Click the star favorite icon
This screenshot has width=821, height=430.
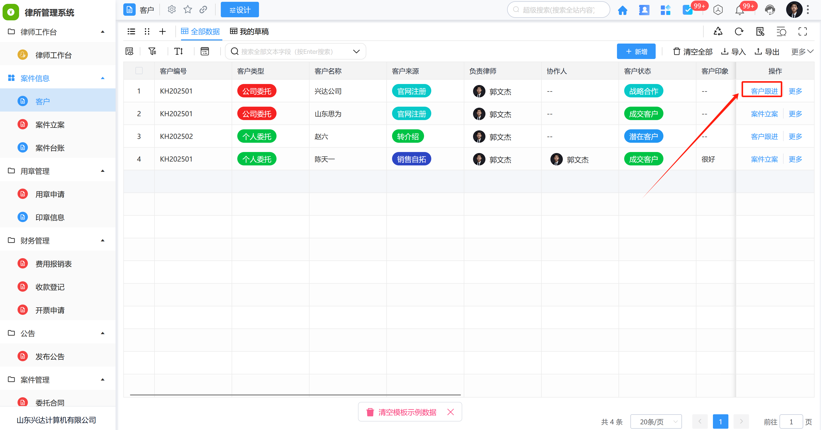tap(188, 10)
